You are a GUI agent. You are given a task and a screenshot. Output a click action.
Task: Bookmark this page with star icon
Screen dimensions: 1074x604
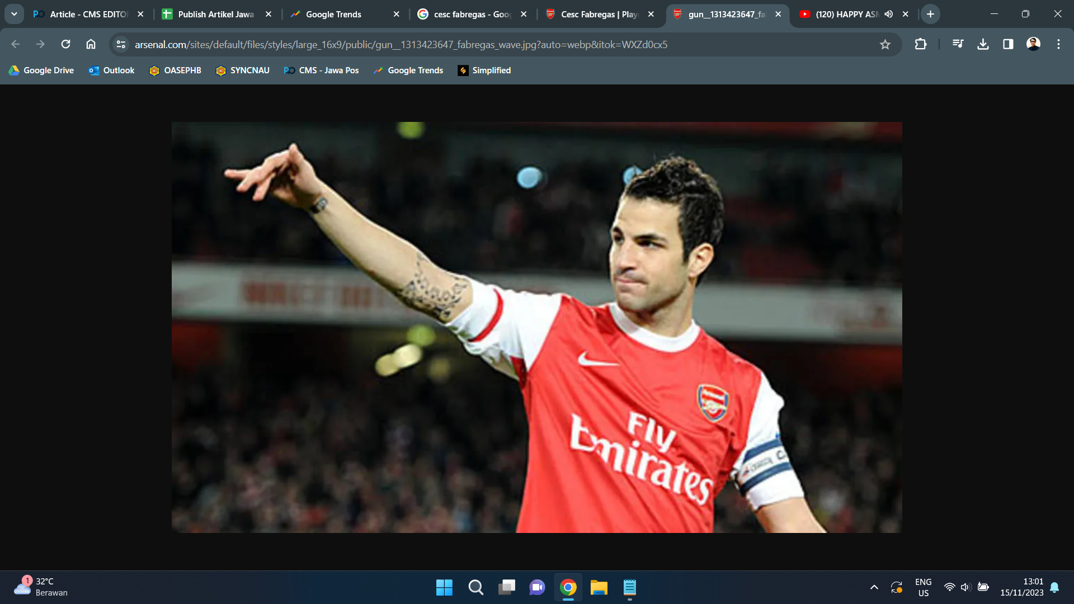tap(885, 44)
